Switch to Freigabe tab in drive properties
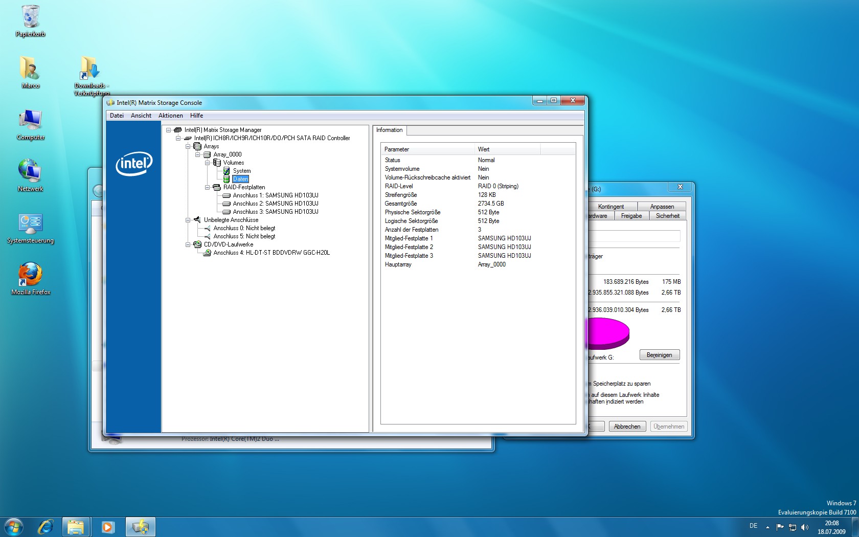Viewport: 859px width, 537px height. point(631,216)
